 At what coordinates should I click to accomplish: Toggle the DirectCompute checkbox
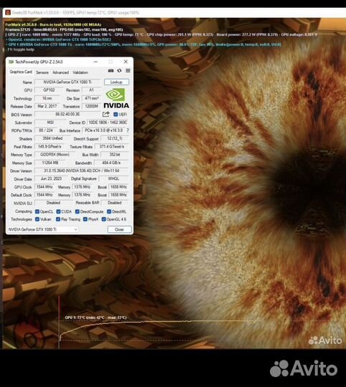(x=77, y=211)
